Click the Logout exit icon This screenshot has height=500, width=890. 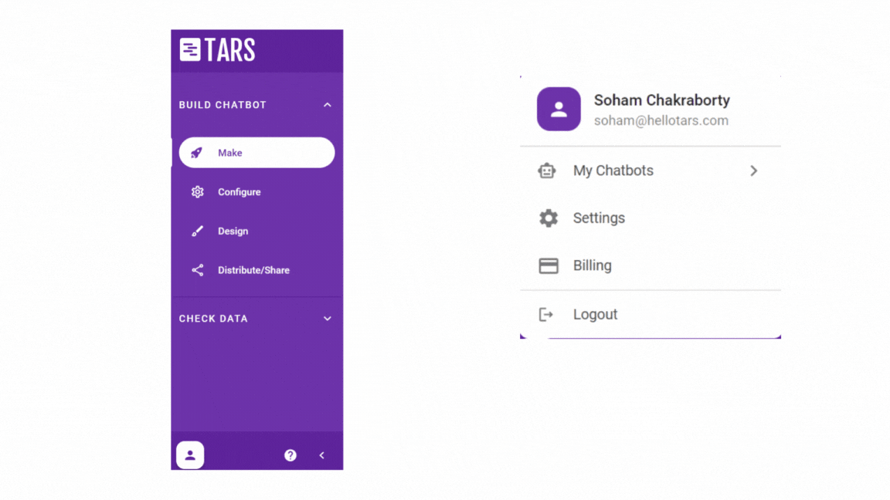pos(546,314)
